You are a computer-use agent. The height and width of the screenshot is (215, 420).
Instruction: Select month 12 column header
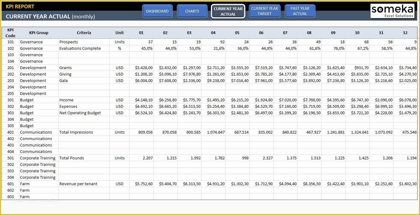(x=405, y=33)
